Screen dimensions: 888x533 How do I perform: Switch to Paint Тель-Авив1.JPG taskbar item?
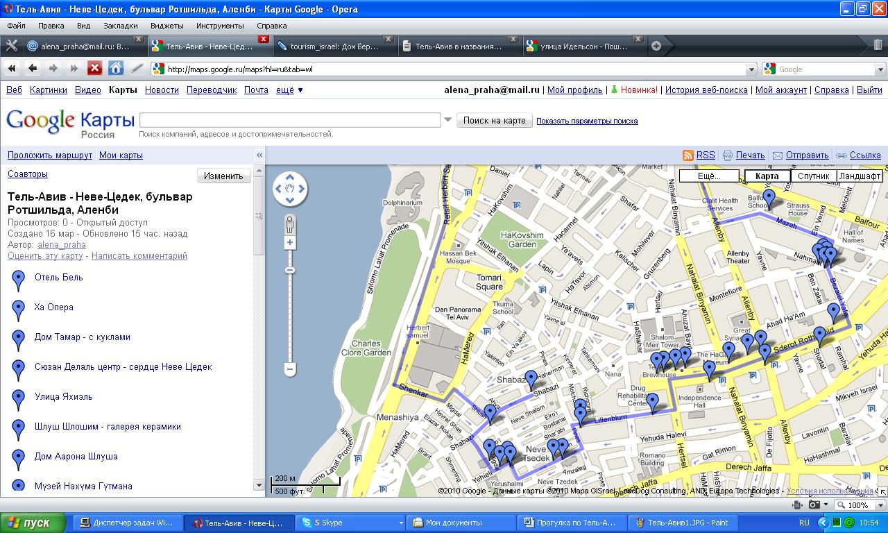coord(682,523)
